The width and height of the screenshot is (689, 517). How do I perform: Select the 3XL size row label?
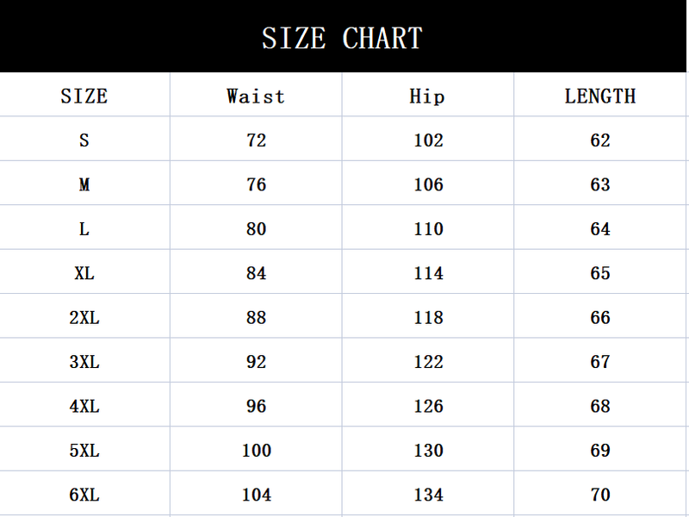point(84,362)
